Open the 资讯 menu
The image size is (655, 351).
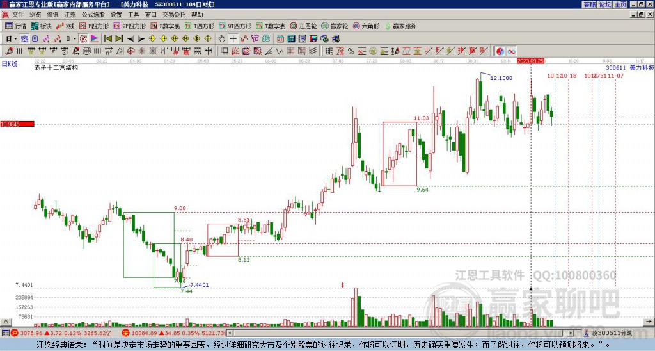52,15
